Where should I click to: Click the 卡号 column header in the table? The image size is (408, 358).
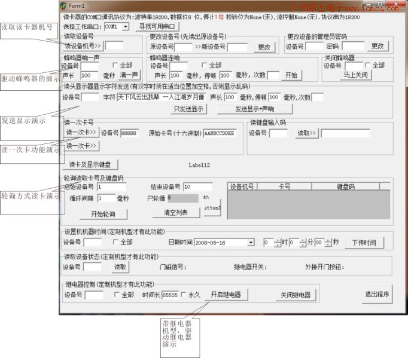tap(284, 186)
